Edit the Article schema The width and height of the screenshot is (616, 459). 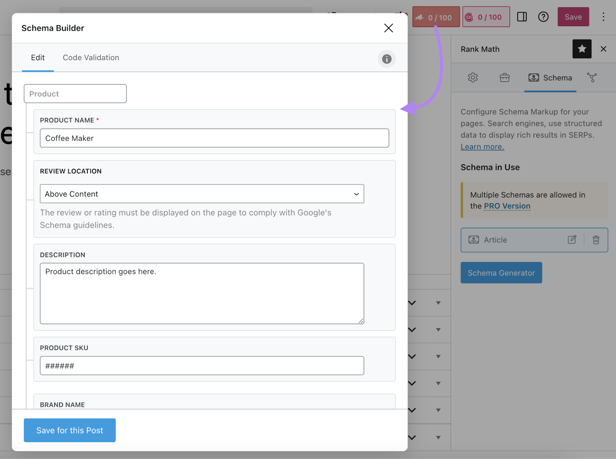click(x=572, y=240)
